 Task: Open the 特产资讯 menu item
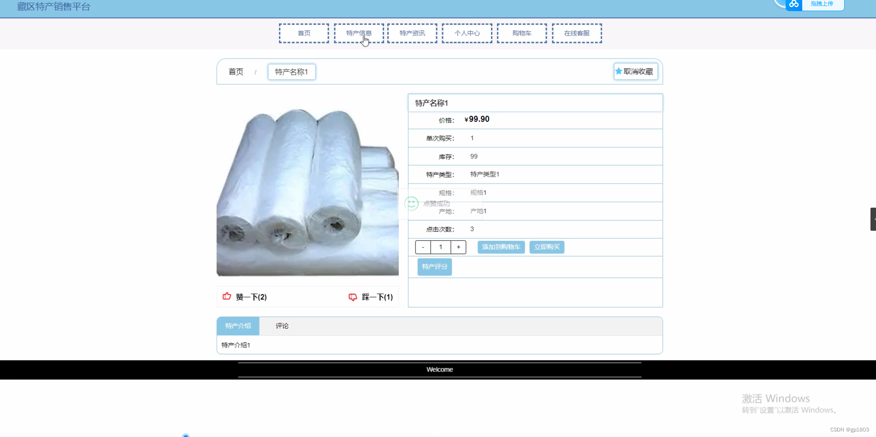click(x=412, y=33)
